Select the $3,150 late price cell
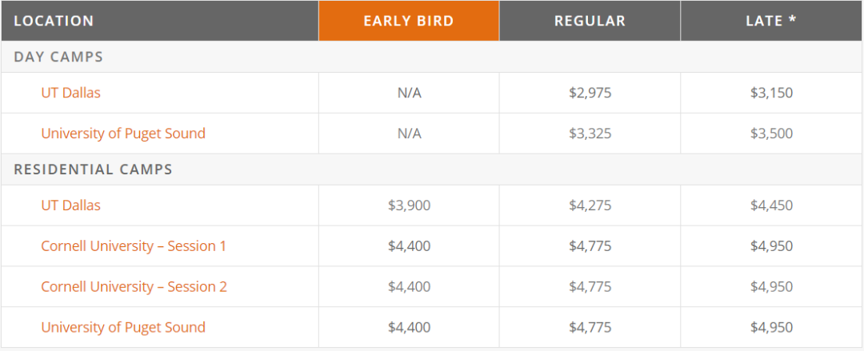Image resolution: width=864 pixels, height=351 pixels. click(771, 93)
